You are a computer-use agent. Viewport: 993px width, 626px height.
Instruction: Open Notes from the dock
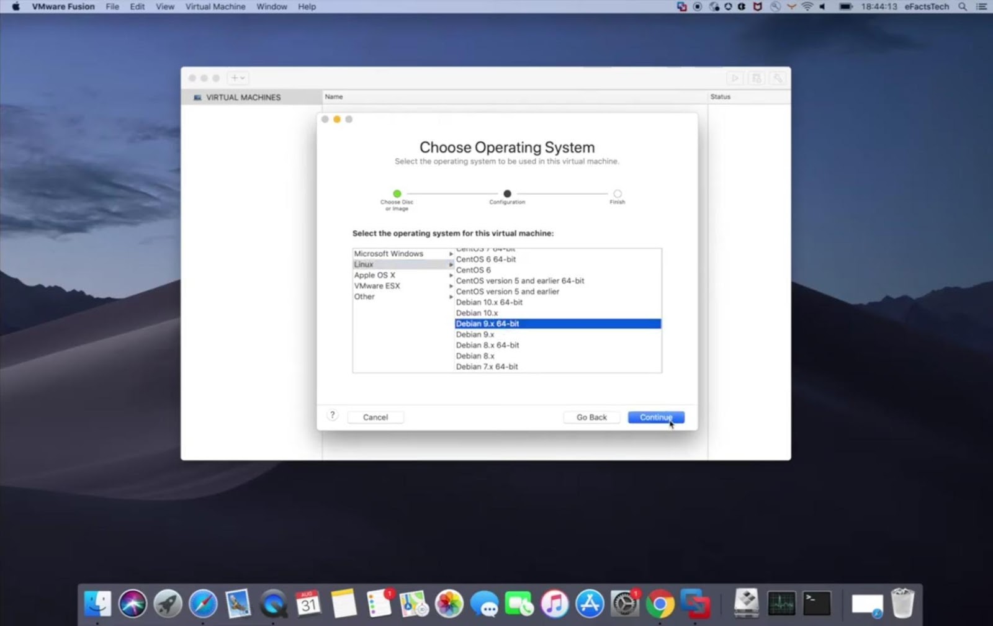pyautogui.click(x=343, y=603)
